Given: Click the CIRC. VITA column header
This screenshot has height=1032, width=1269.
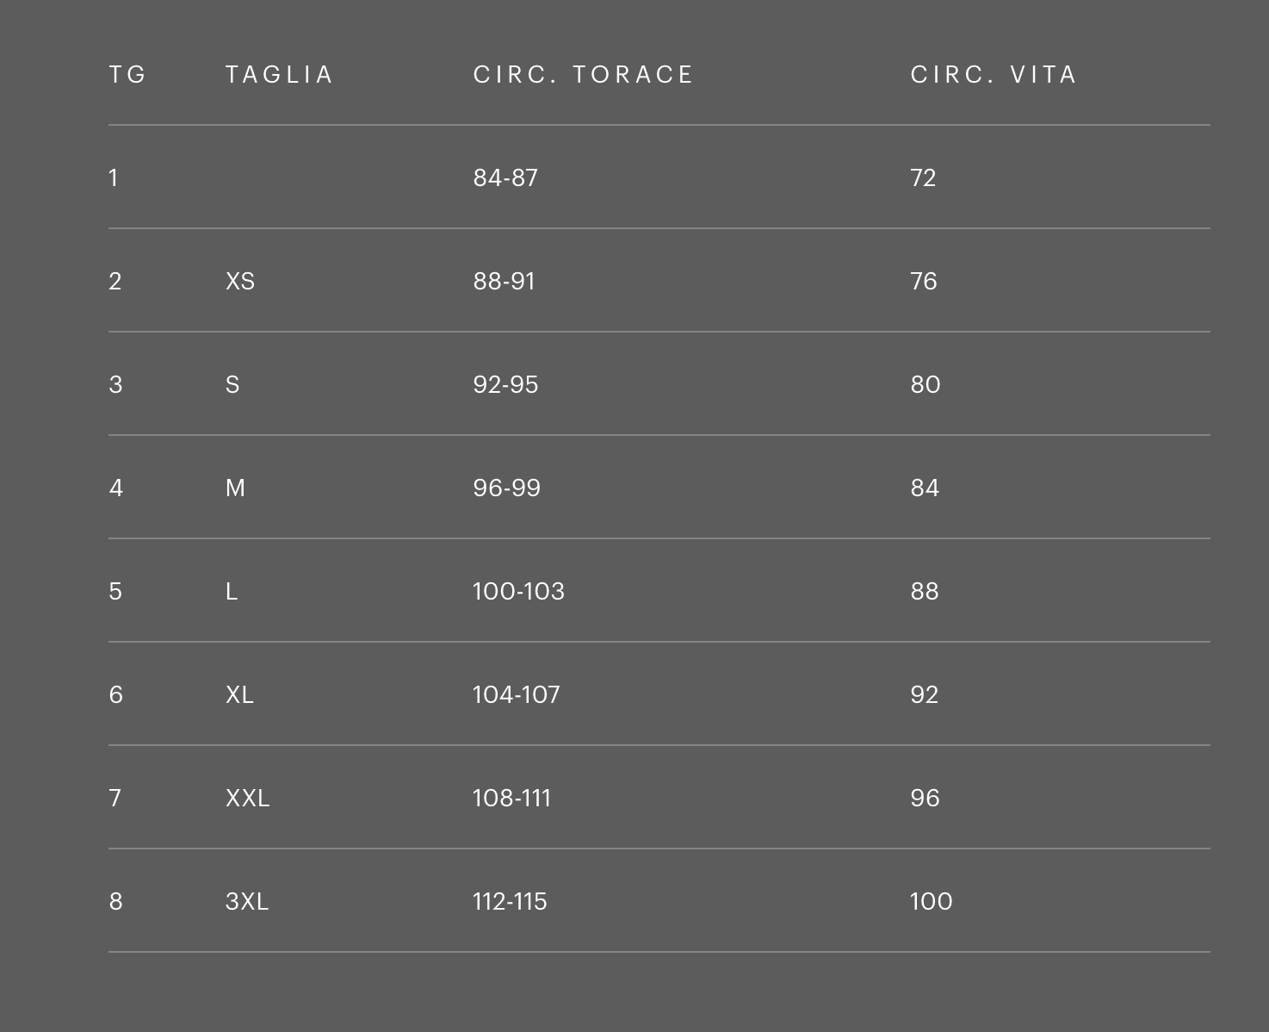Looking at the screenshot, I should 994,75.
